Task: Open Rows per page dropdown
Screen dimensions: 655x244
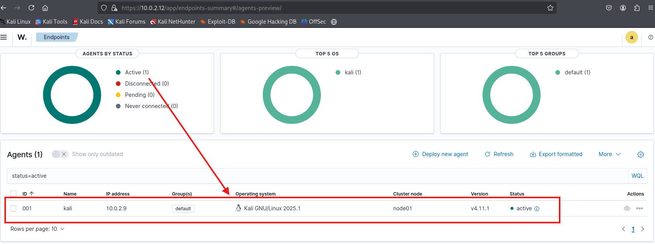Action: pyautogui.click(x=38, y=229)
